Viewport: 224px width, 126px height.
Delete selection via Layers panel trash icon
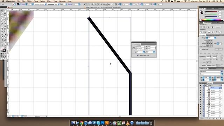220,118
